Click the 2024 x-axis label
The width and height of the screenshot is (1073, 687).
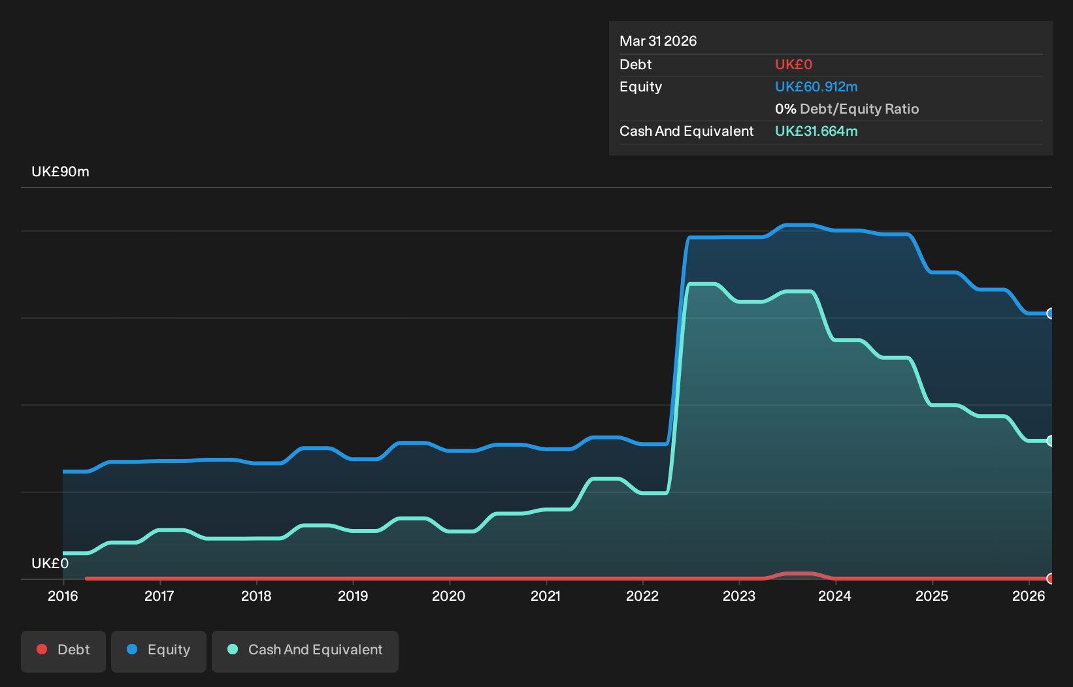tap(835, 596)
